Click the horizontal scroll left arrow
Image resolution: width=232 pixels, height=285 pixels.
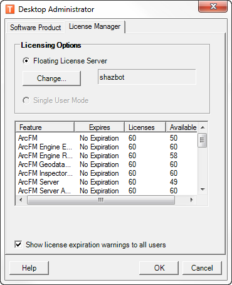[x=21, y=200]
